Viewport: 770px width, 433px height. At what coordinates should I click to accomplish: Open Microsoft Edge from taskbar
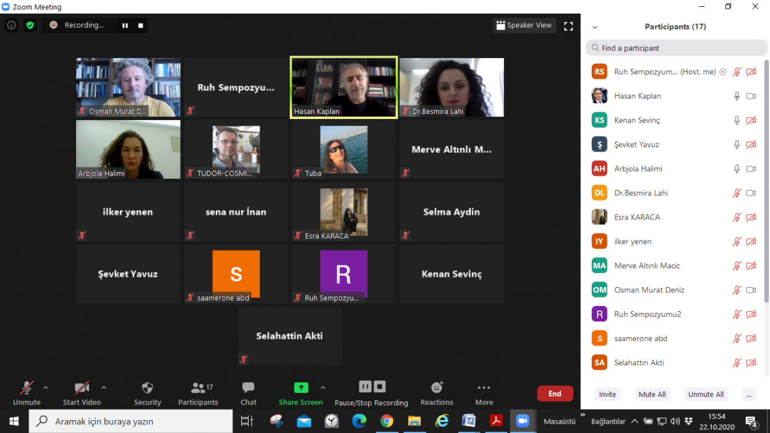click(x=359, y=421)
